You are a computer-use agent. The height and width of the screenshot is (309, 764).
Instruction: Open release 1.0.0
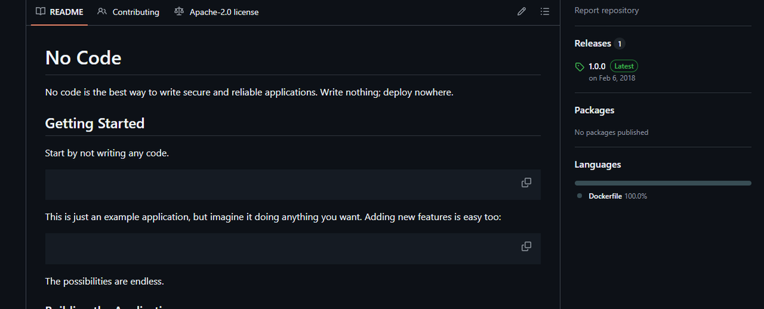[597, 66]
